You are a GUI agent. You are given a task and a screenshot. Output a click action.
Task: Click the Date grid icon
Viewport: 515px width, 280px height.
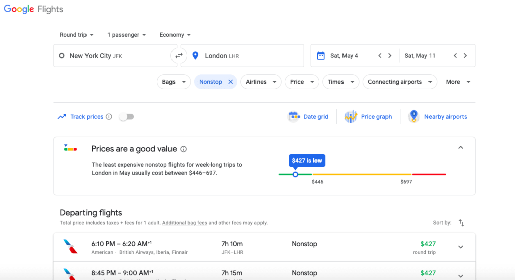coord(294,116)
